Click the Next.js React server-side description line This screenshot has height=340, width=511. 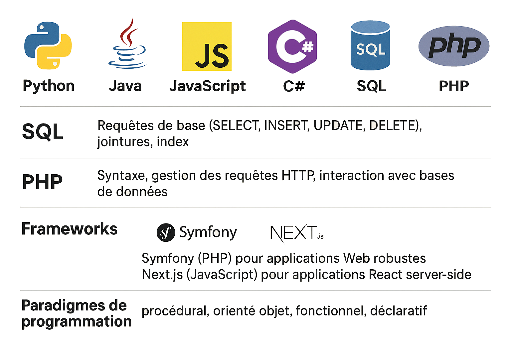click(306, 275)
